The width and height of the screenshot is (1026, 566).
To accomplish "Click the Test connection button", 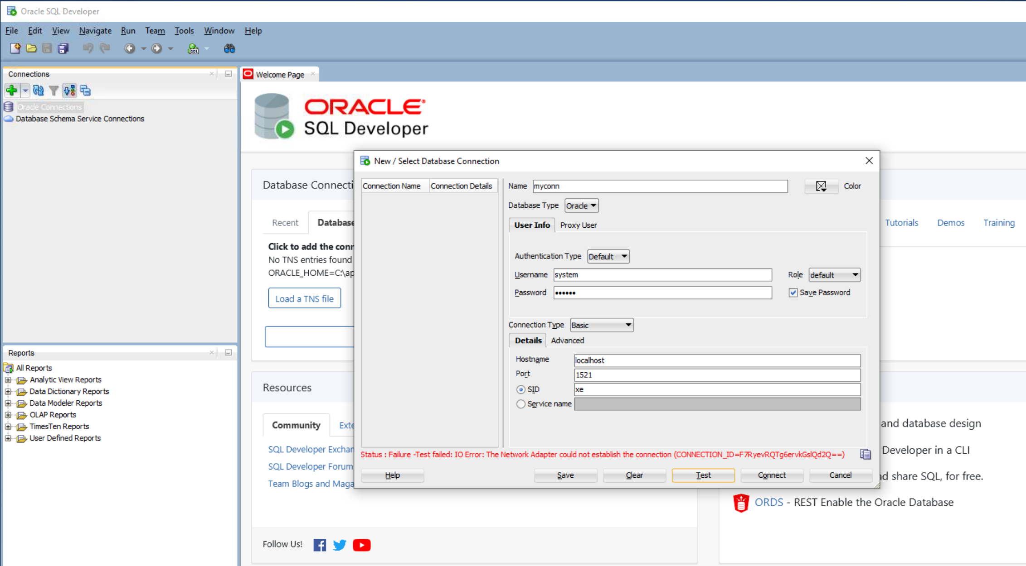I will click(702, 475).
